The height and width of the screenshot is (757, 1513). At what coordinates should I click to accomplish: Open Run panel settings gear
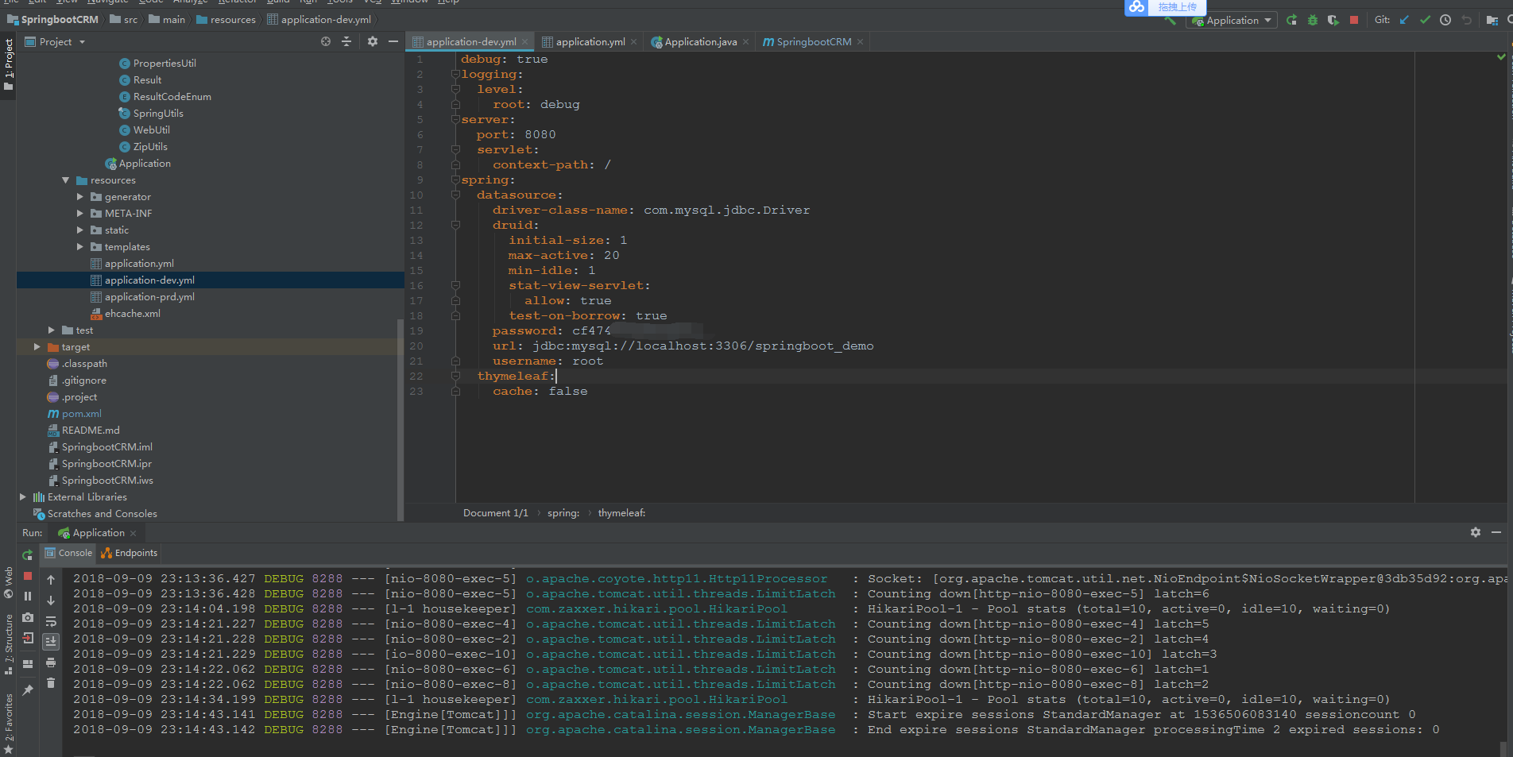click(x=1476, y=532)
